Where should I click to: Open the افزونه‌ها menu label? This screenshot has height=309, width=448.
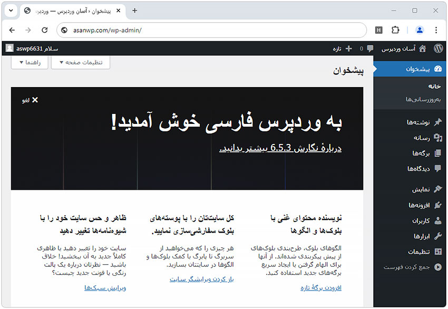419,205
